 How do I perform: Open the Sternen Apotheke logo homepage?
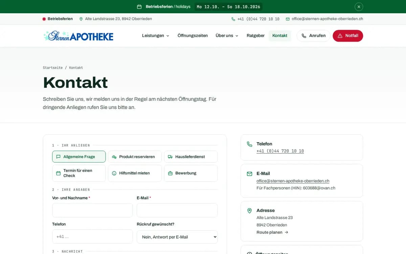pyautogui.click(x=78, y=36)
